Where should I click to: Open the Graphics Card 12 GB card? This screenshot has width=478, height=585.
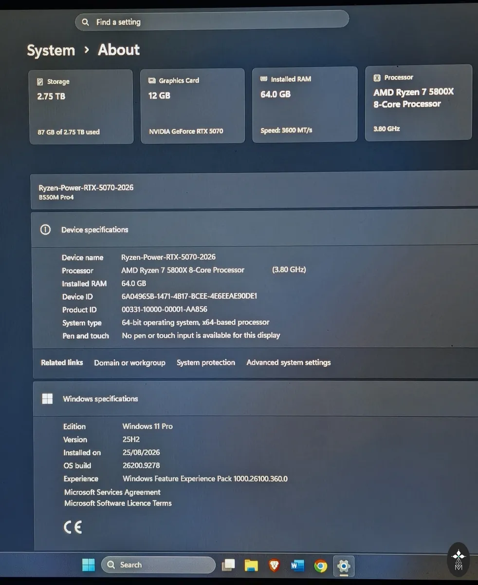click(x=192, y=106)
